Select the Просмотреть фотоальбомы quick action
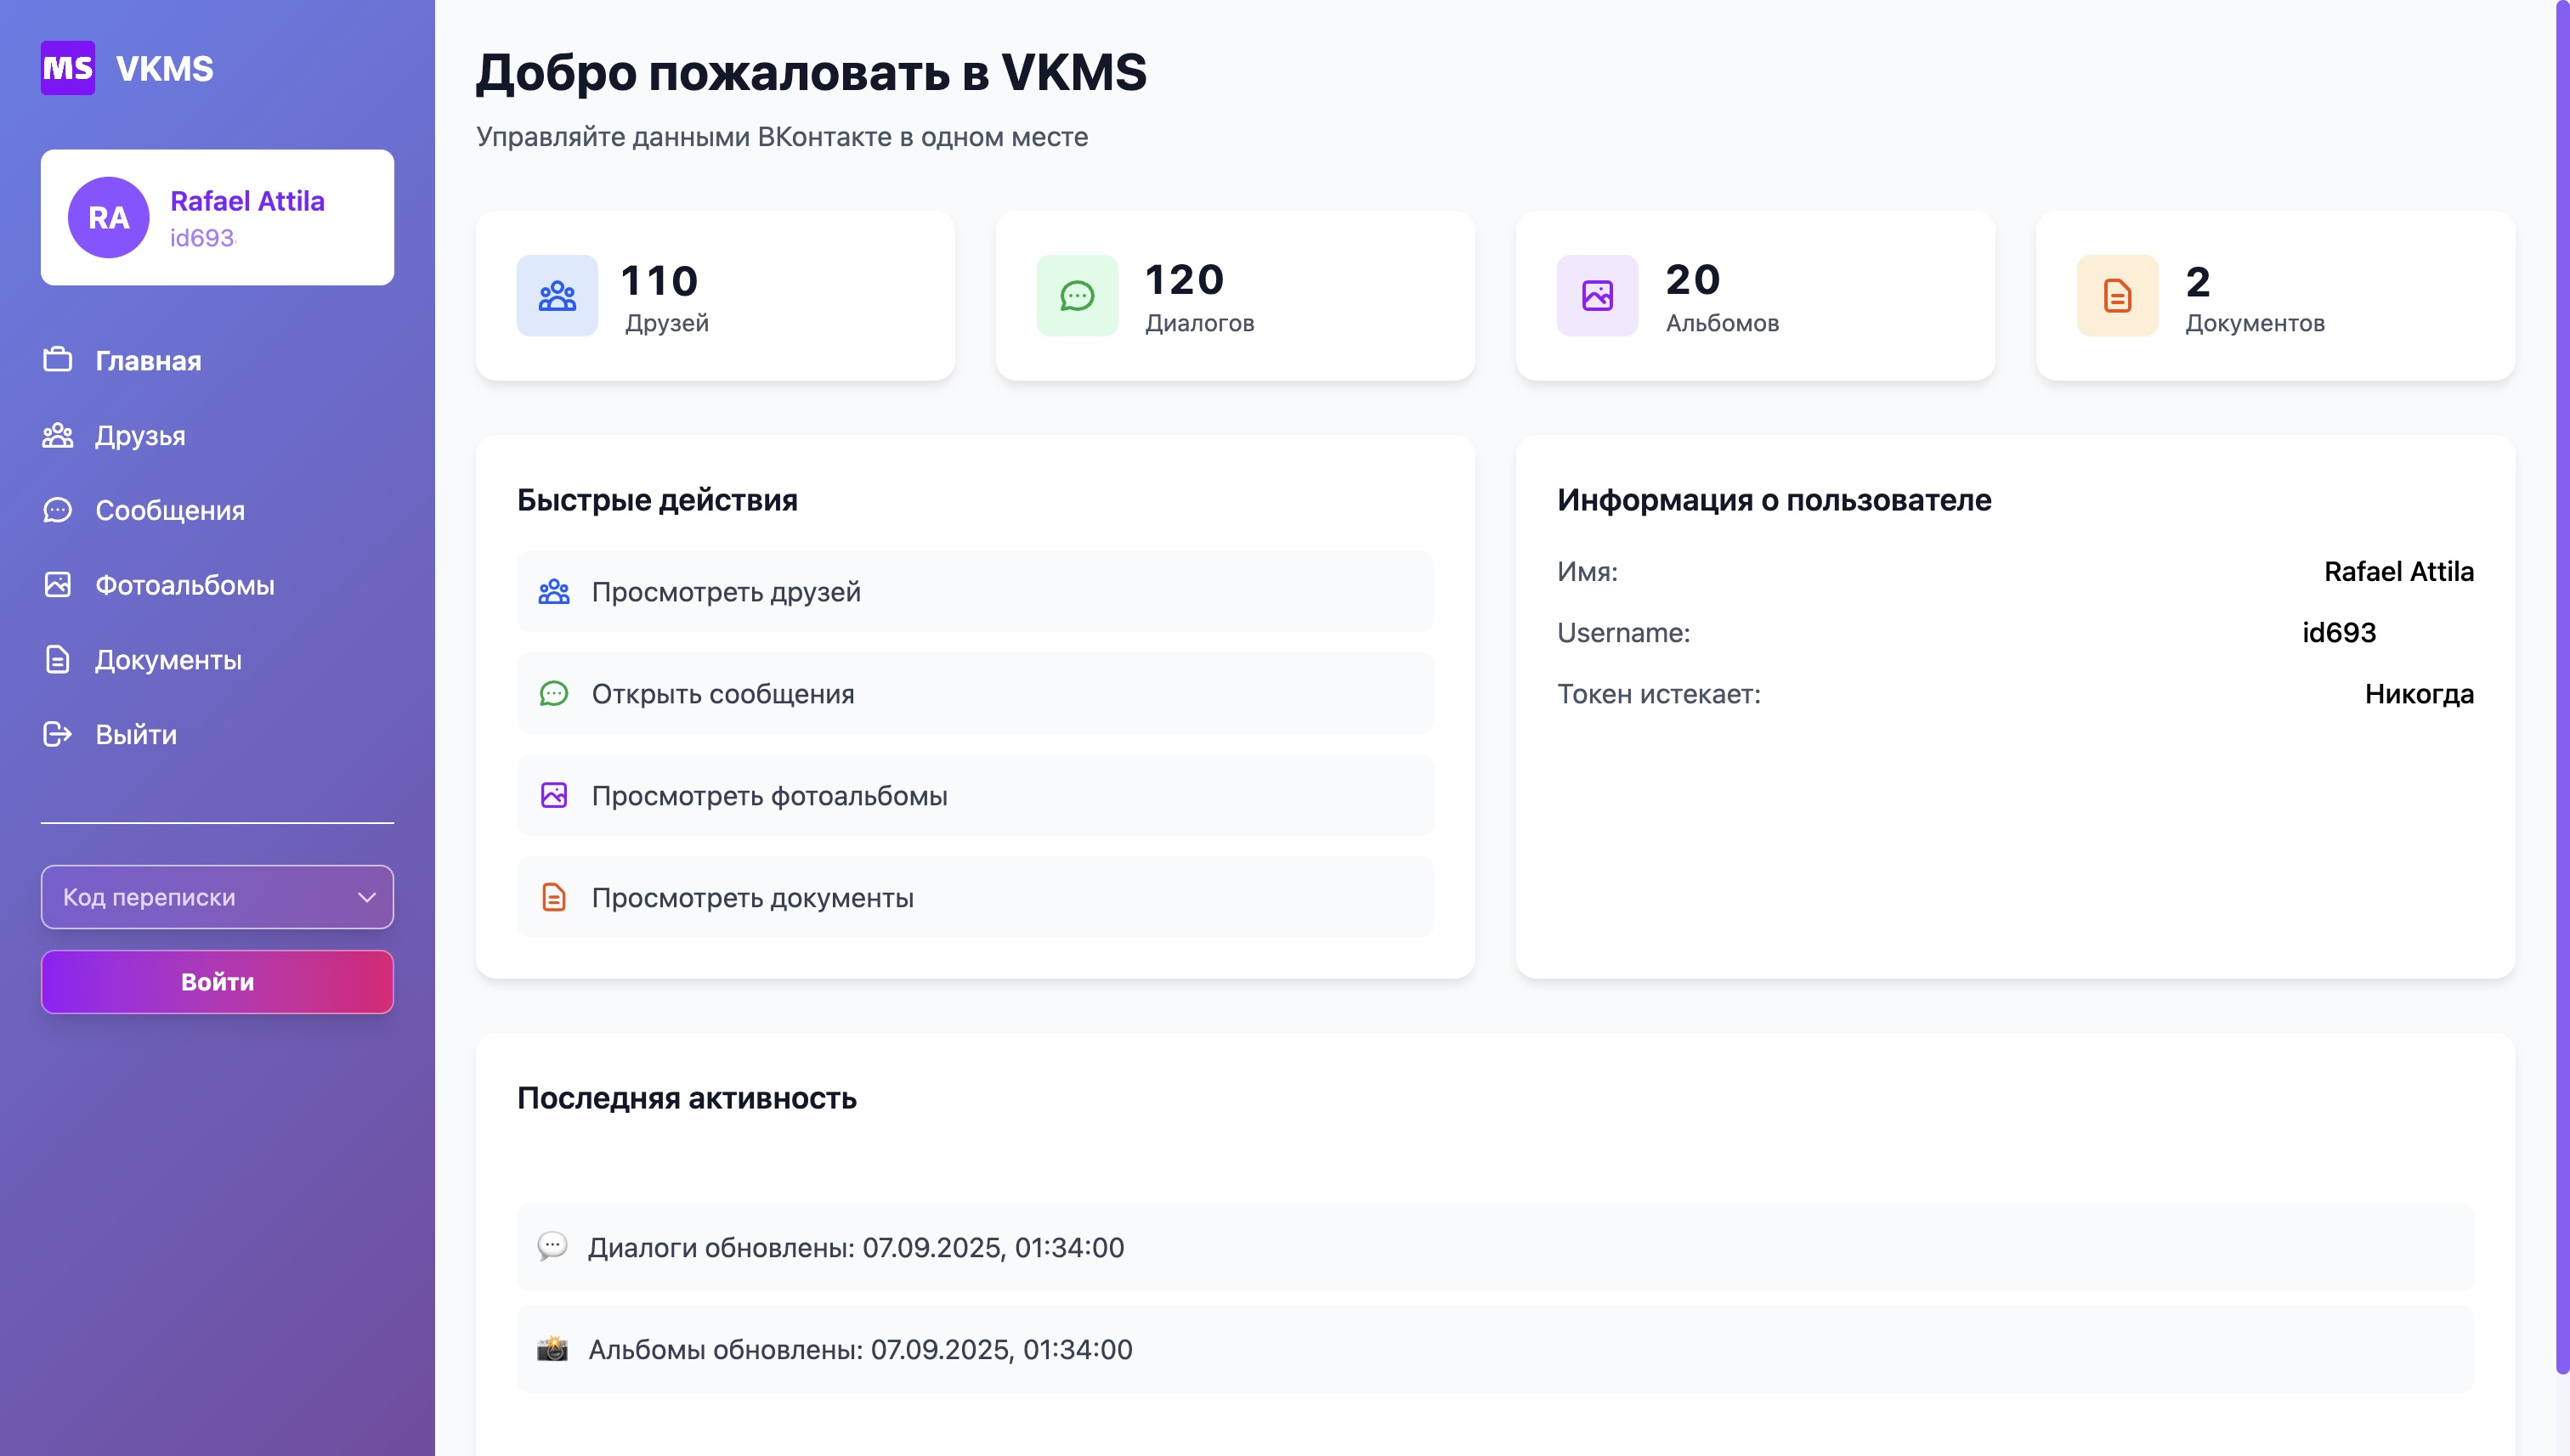 tap(975, 796)
